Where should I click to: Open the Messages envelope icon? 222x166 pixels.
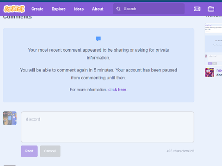click(197, 9)
